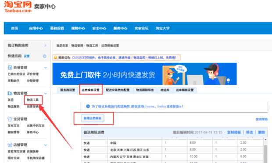Viewport: 272px width, 163px height.
Task: Click 物流工具 in the breadcrumb
Action: click(92, 46)
